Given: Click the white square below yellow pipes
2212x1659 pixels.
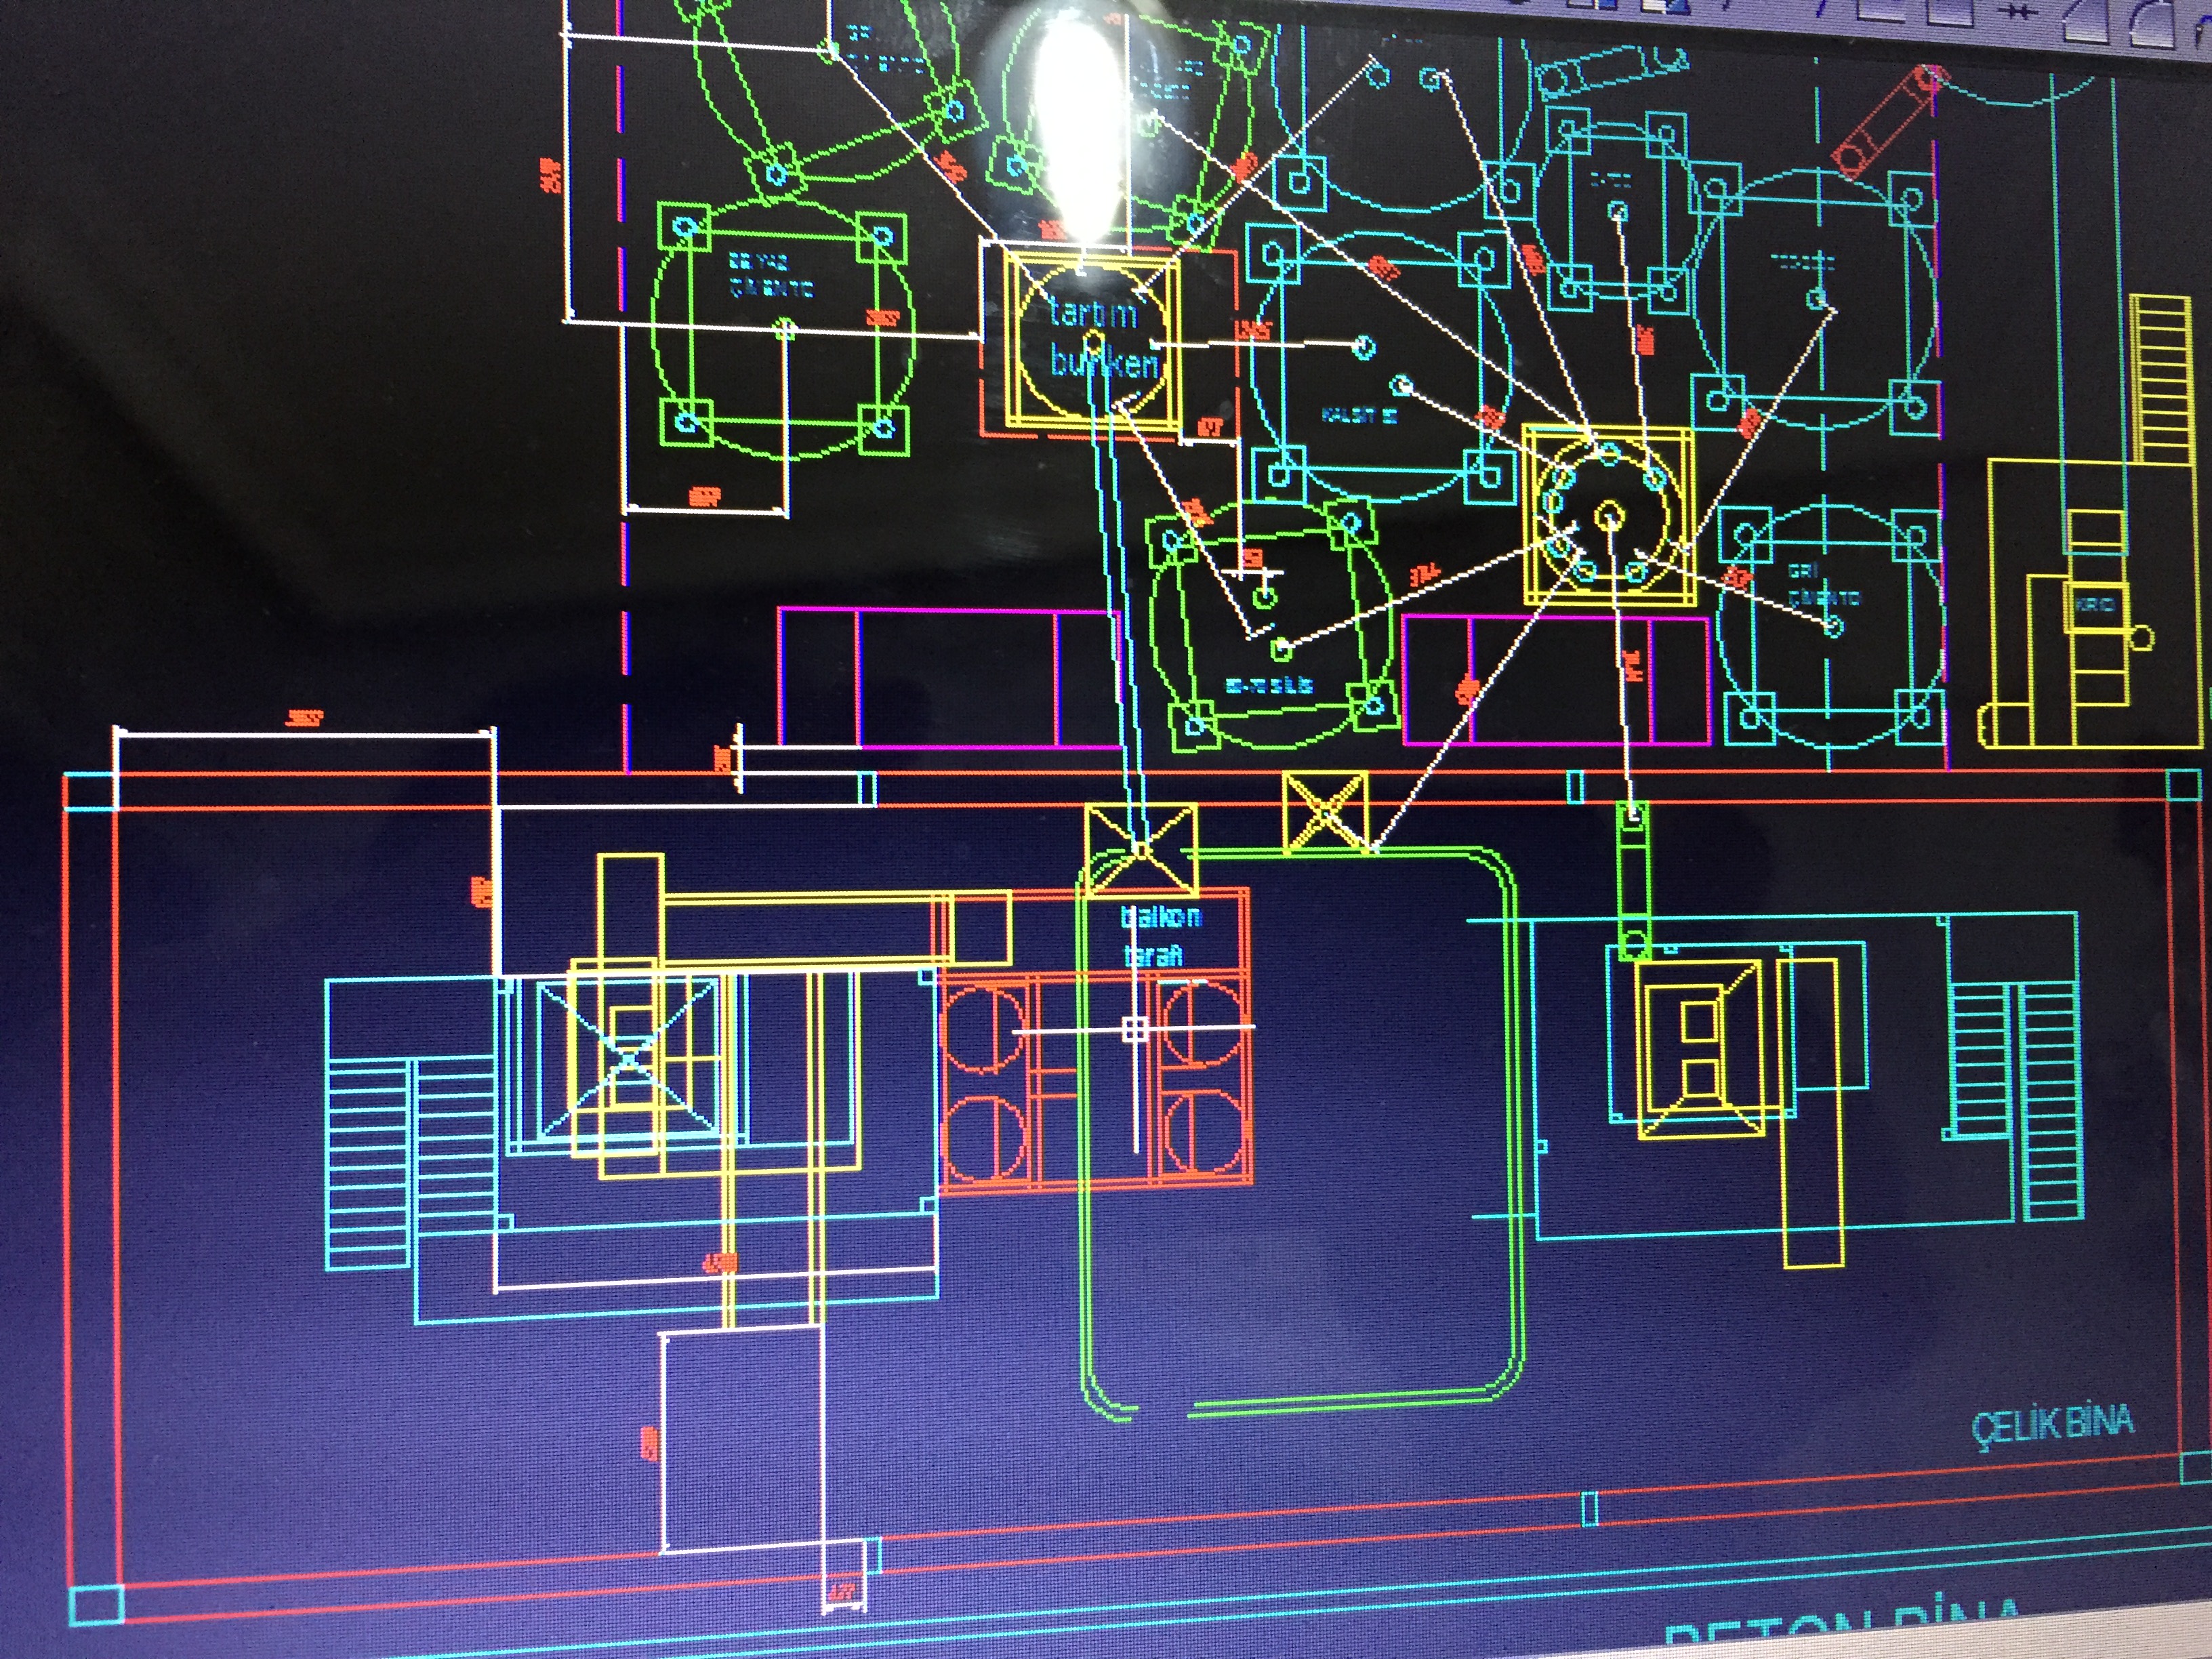Looking at the screenshot, I should (742, 1440).
